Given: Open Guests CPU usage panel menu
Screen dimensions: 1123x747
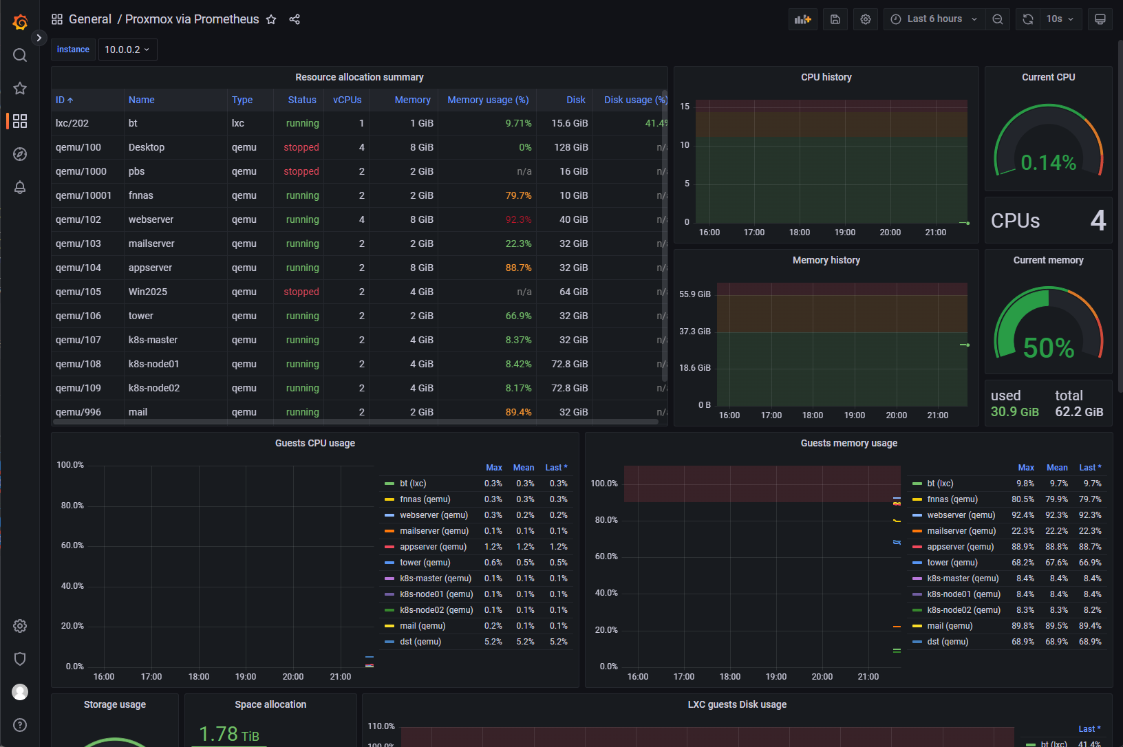Looking at the screenshot, I should coord(315,443).
